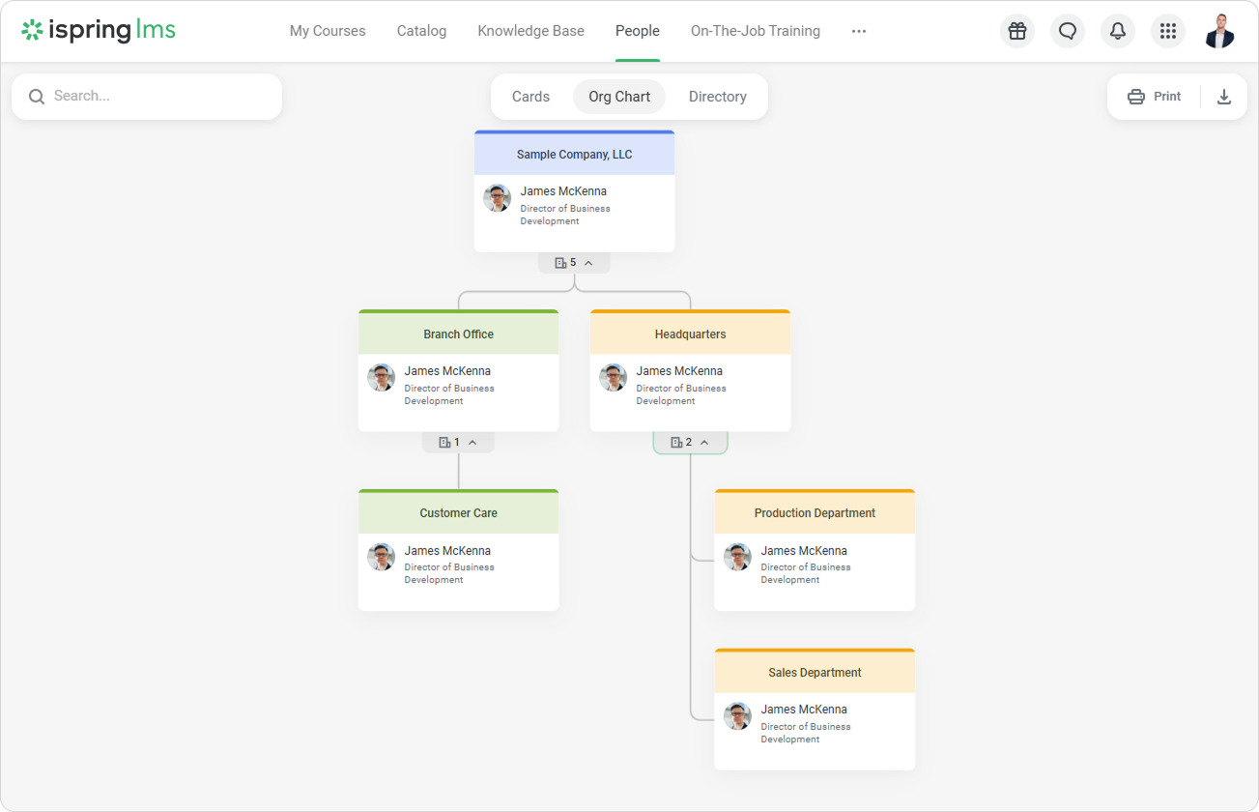Click the Print button
Viewport: 1259px width, 812px height.
tap(1155, 97)
